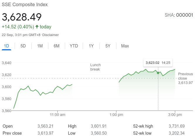Click the 3,623.02 14:25 tooltip

(158, 63)
